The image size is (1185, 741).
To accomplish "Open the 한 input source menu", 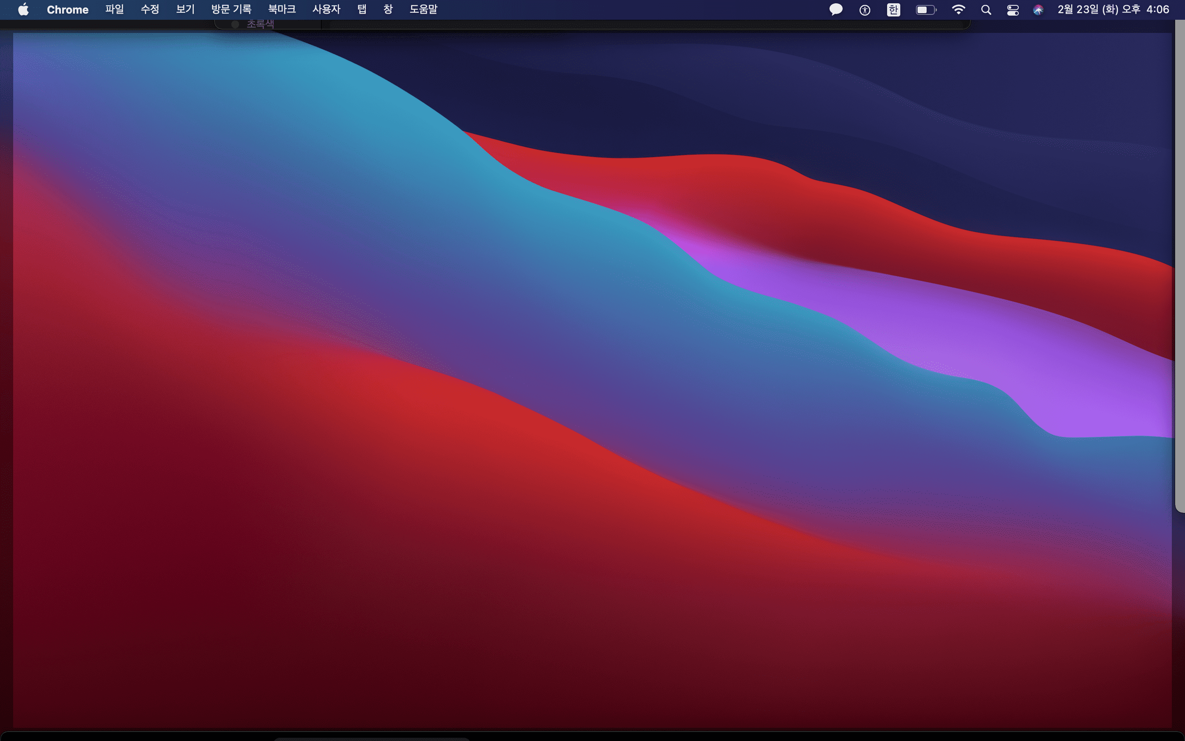I will coord(893,10).
